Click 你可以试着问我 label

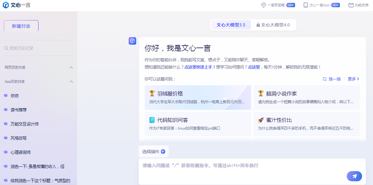pyautogui.click(x=160, y=79)
